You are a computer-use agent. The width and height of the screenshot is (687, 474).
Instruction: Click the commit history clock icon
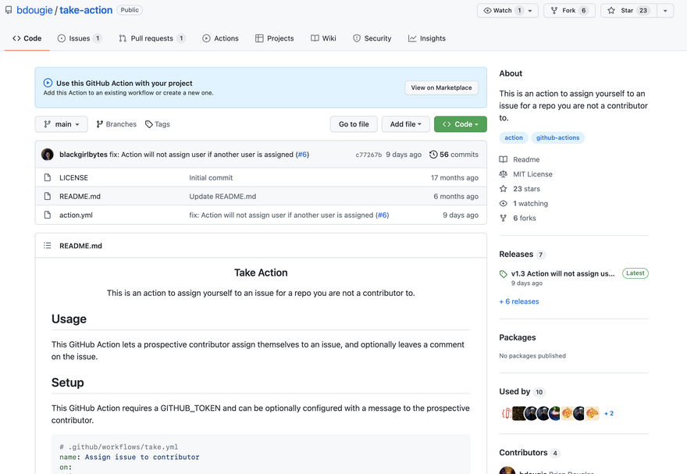433,155
